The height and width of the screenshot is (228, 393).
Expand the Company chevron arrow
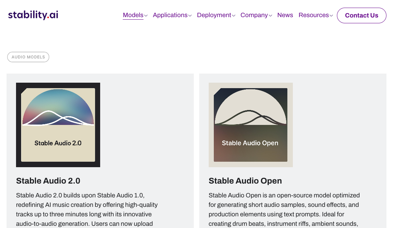click(271, 16)
